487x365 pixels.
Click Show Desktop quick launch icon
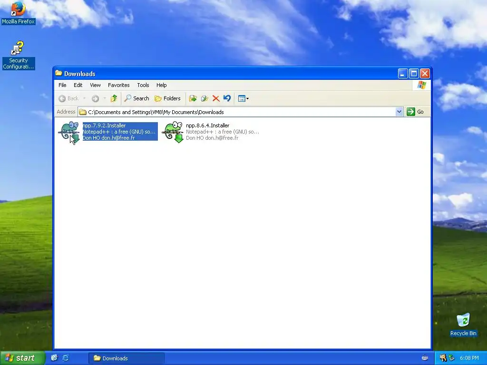coord(54,358)
